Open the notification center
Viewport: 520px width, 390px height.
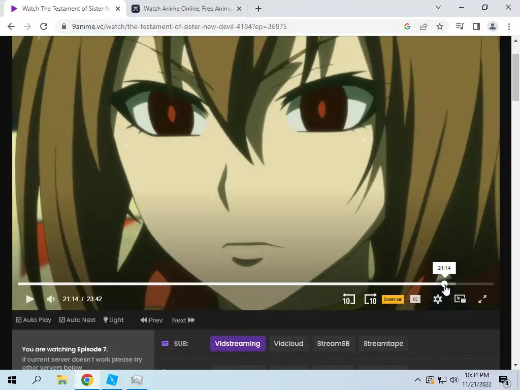[x=504, y=380]
